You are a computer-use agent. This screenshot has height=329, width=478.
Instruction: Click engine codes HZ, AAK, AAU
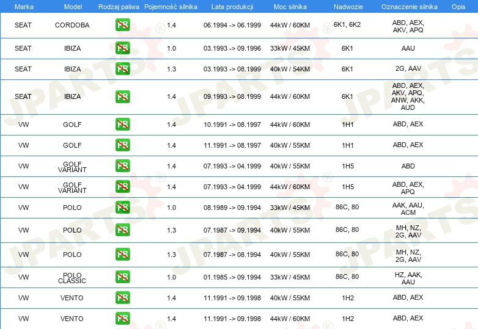click(x=408, y=278)
